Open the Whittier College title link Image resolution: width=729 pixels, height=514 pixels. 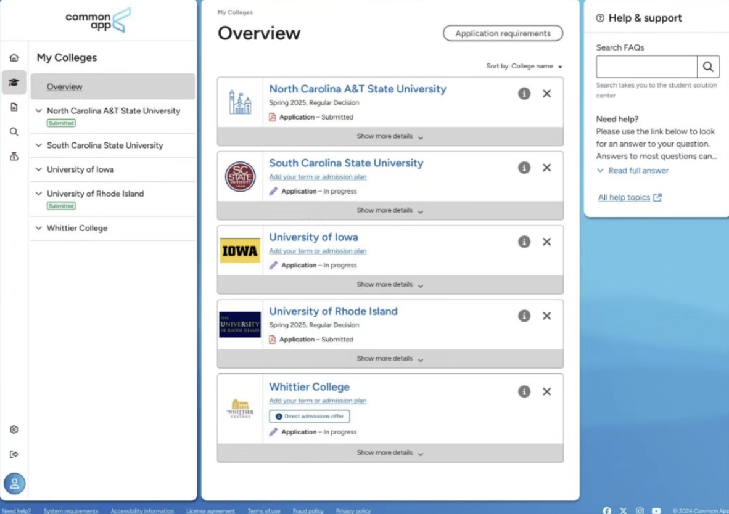309,386
